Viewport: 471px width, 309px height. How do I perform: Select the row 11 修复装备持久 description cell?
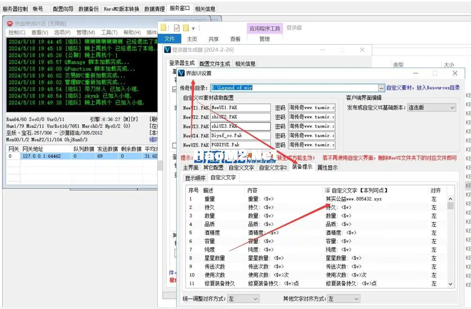click(220, 284)
